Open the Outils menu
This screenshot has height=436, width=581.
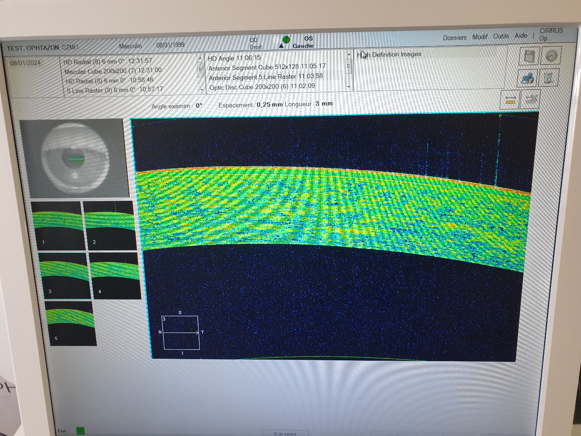pyautogui.click(x=501, y=36)
